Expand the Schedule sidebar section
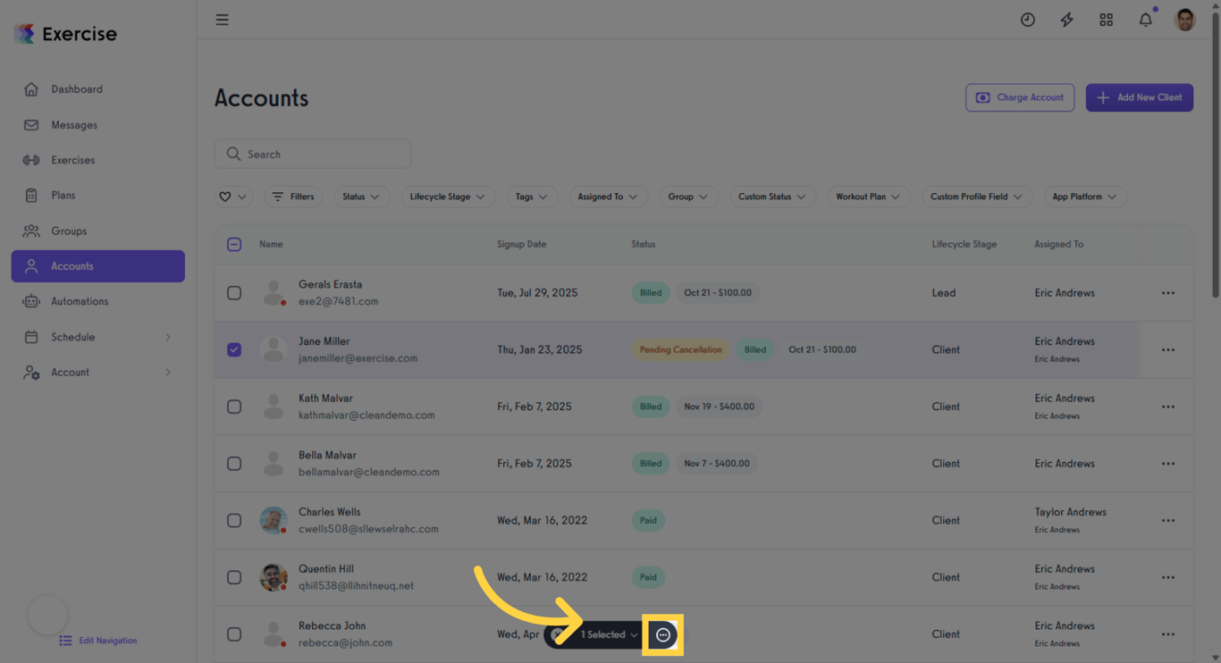The width and height of the screenshot is (1221, 663). [74, 337]
